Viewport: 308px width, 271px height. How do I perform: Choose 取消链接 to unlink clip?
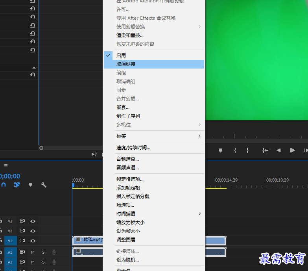[154, 64]
